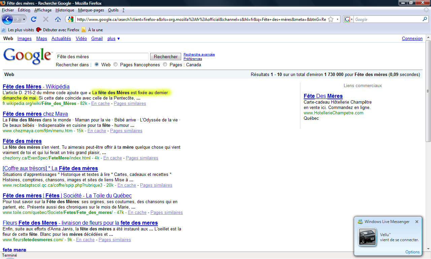
Task: Click the Stop loading X icon
Action: (x=46, y=19)
